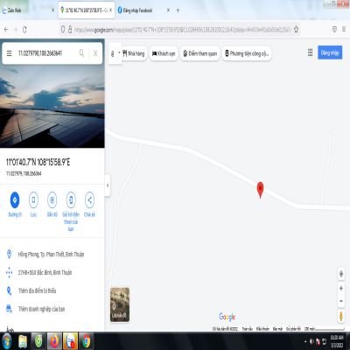Clear the search box with X
The height and width of the screenshot is (350, 350).
tap(95, 53)
